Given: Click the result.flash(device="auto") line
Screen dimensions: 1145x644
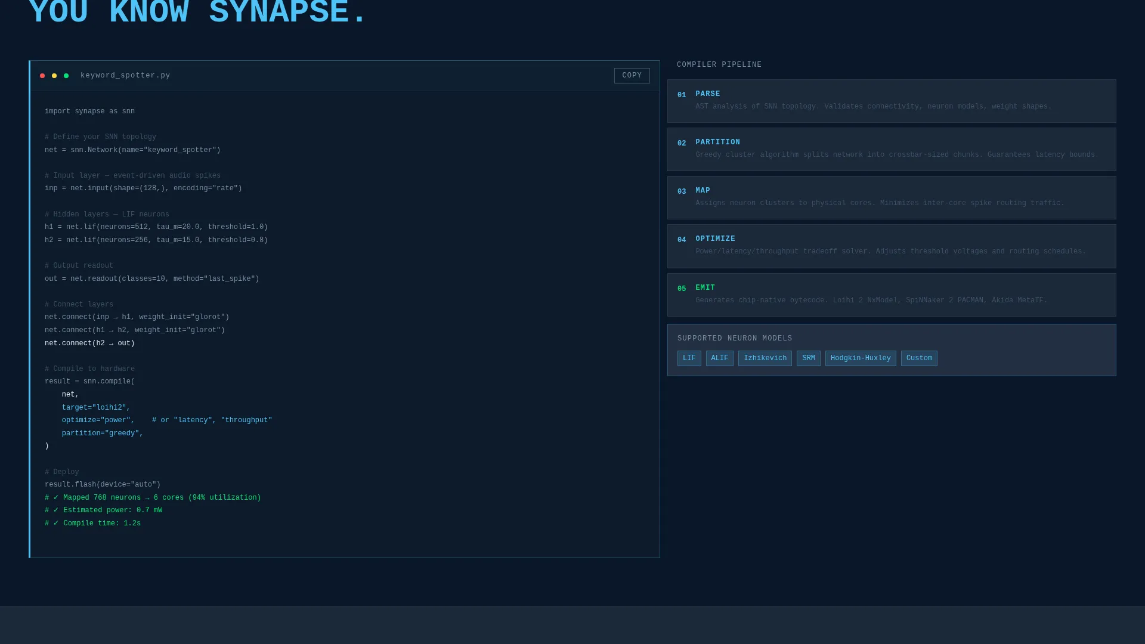Looking at the screenshot, I should [x=103, y=485].
